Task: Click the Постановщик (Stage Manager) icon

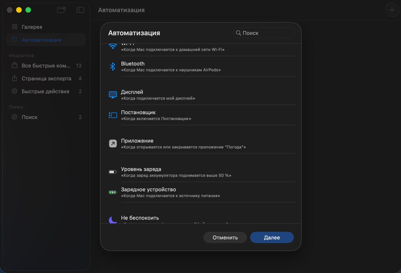Action: click(113, 115)
